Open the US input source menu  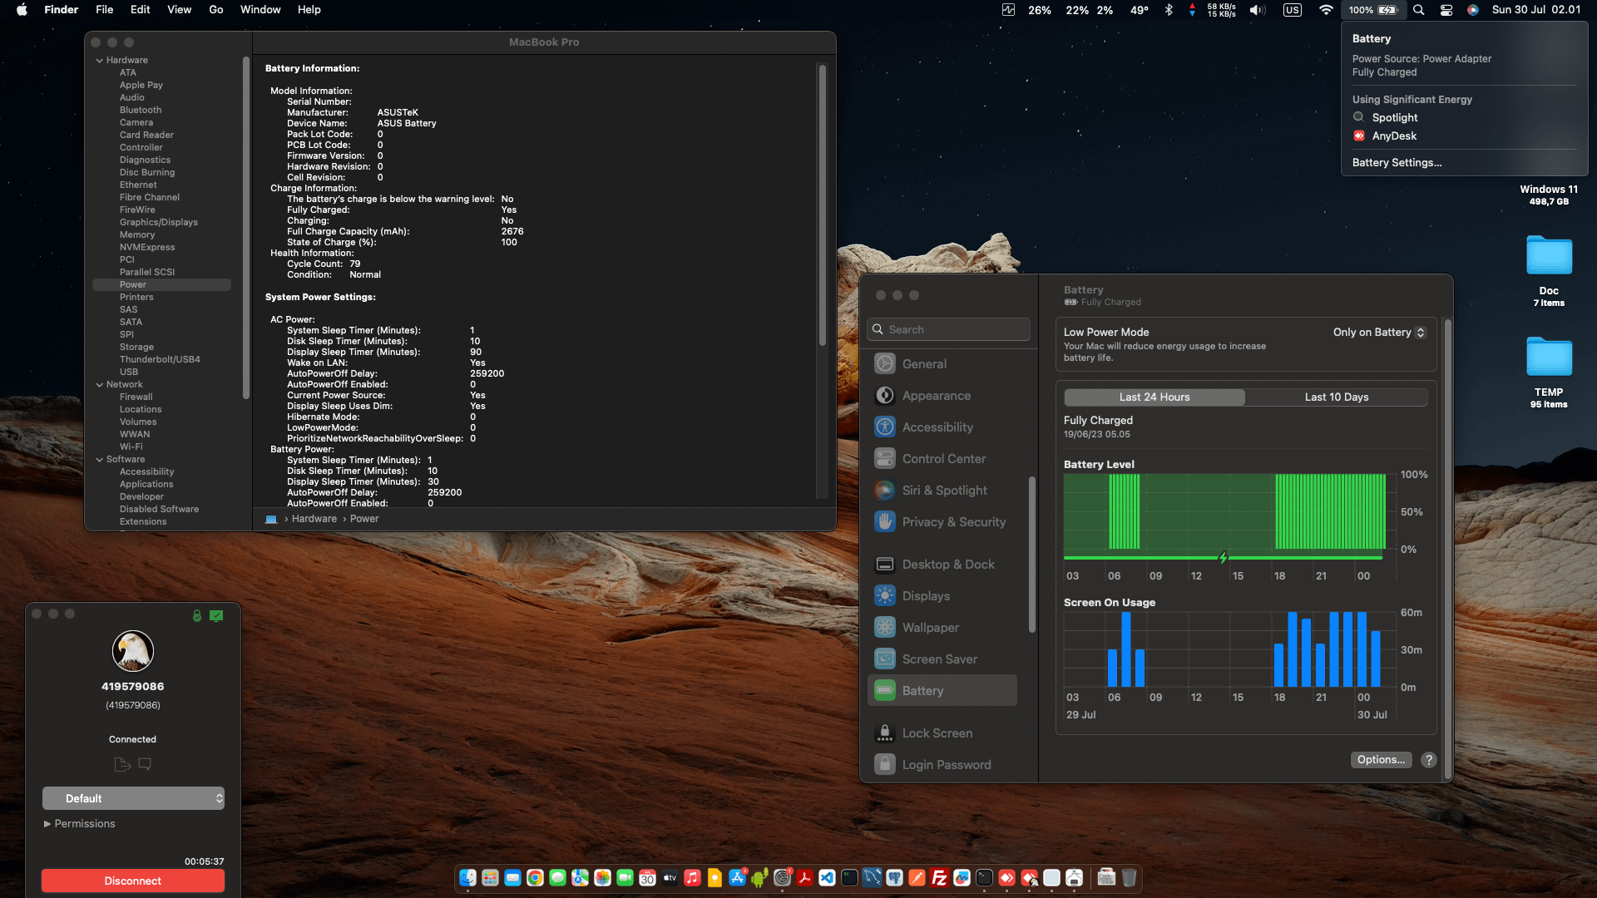click(x=1293, y=10)
